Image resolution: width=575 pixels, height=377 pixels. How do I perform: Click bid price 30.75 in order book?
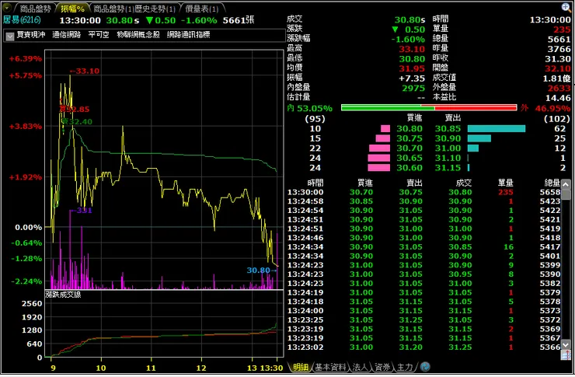pos(409,138)
